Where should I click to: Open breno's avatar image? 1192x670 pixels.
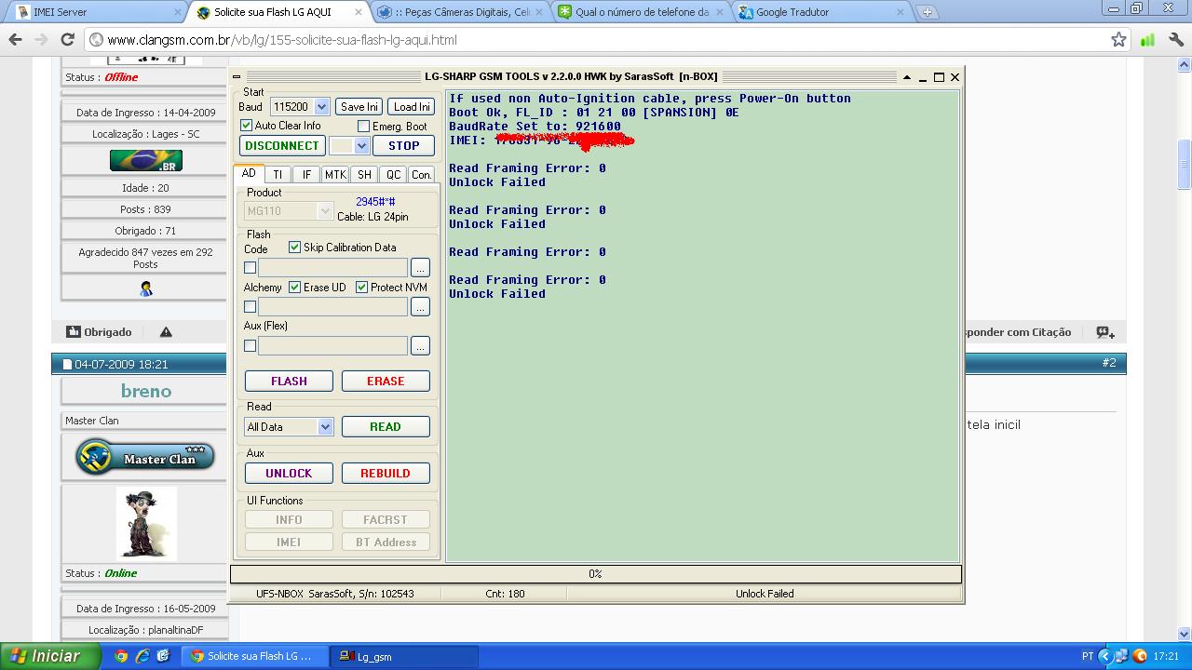146,524
